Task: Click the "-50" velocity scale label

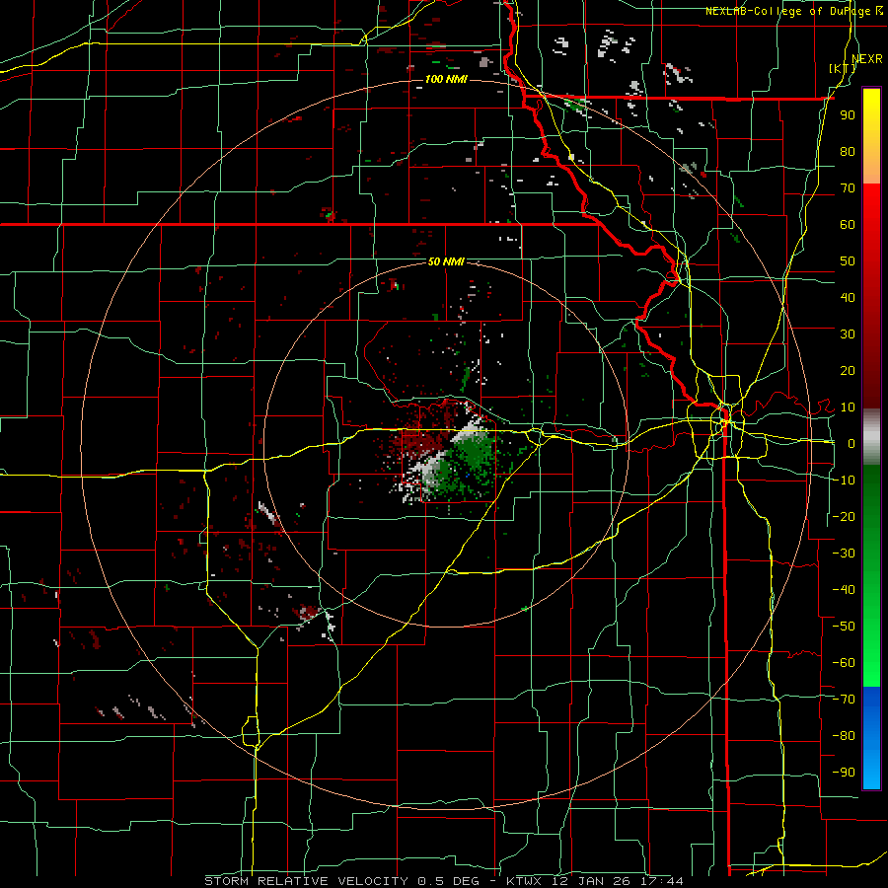Action: pos(844,626)
